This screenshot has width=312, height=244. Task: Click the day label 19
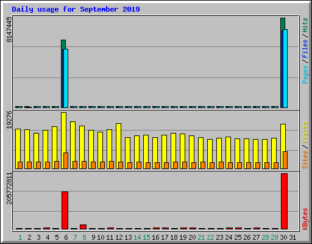click(183, 237)
